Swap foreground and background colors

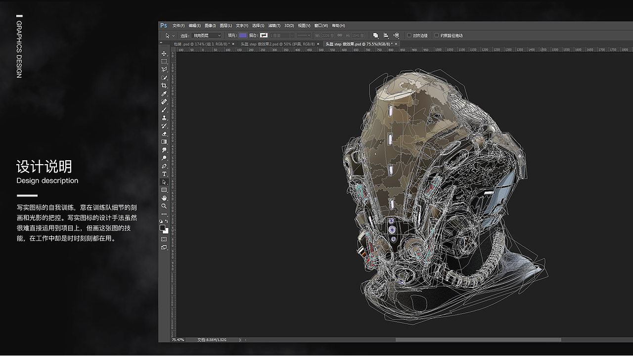click(167, 221)
